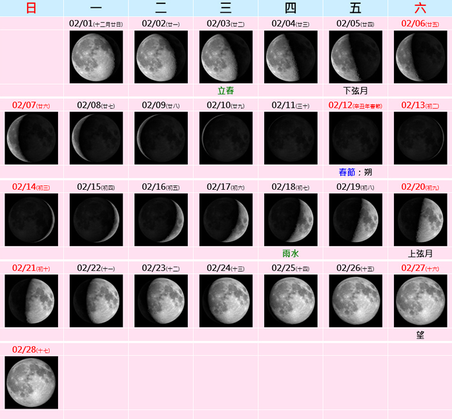Screen dimensions: 452x419
Task: Click the green 立春 solar term label
Action: tap(226, 91)
